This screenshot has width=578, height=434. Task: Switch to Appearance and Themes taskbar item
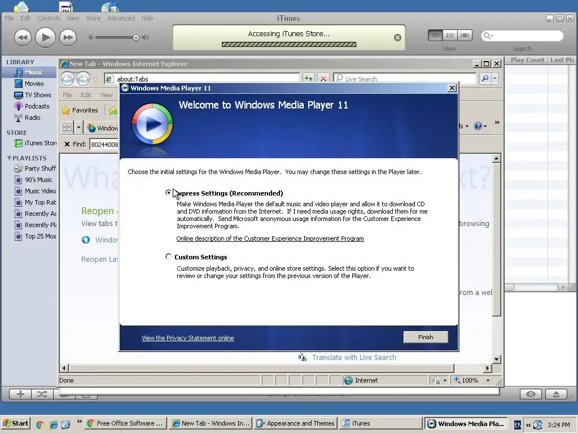point(296,423)
